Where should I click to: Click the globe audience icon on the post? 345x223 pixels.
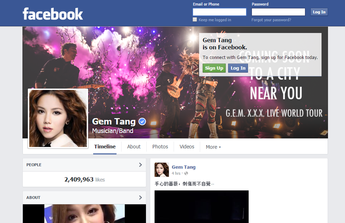point(186,173)
